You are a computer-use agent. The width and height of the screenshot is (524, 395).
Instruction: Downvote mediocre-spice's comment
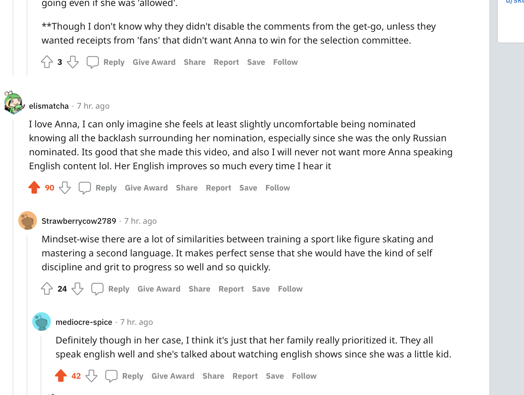coord(91,376)
